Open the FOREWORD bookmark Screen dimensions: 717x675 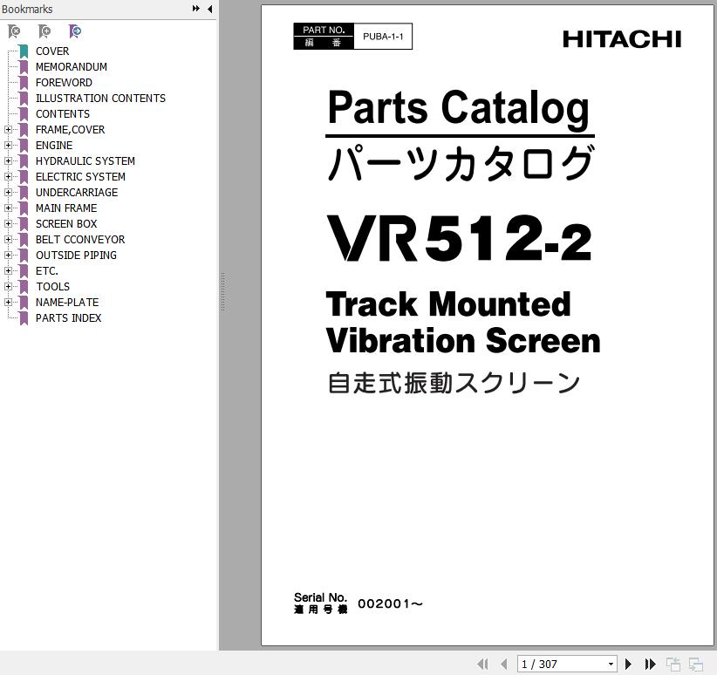tap(64, 83)
